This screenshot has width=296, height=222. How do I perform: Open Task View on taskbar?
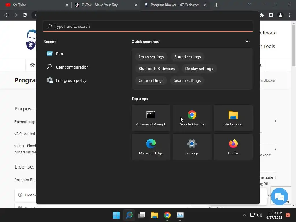pyautogui.click(x=142, y=215)
